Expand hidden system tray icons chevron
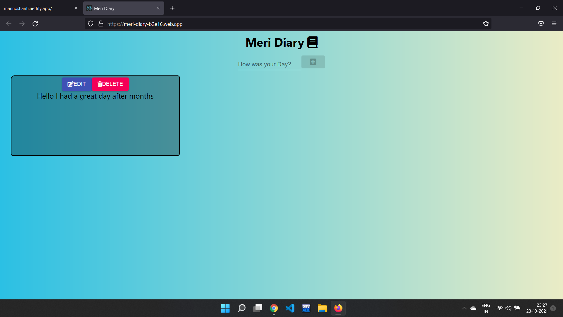This screenshot has height=317, width=563. pos(464,308)
